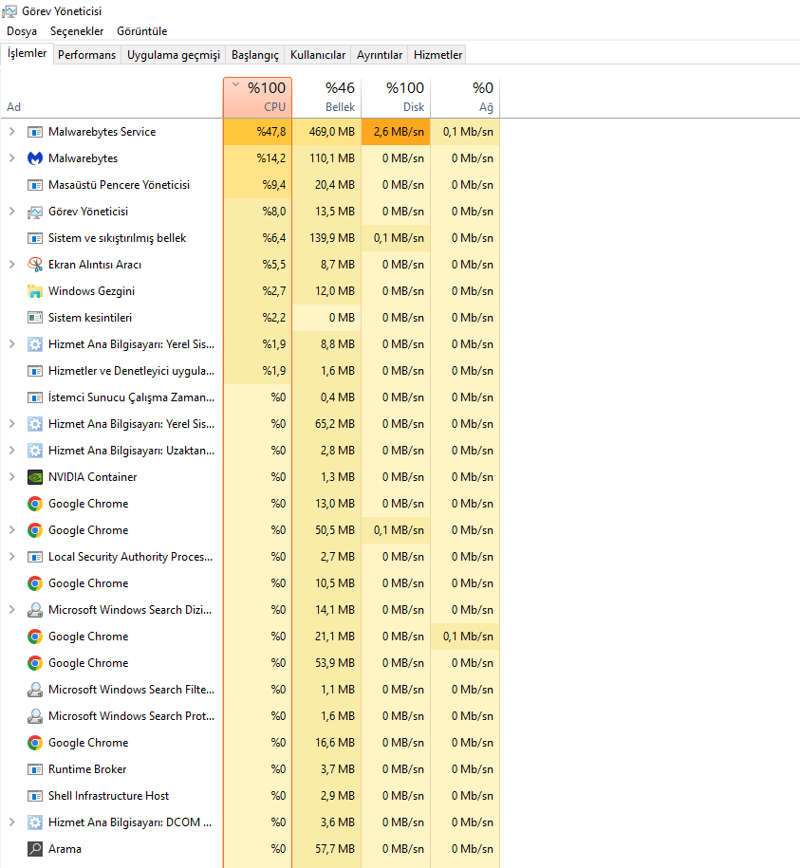The image size is (800, 868).
Task: Expand Hizmet Ana Bilgisayarı: DCOM group
Action: 12,822
